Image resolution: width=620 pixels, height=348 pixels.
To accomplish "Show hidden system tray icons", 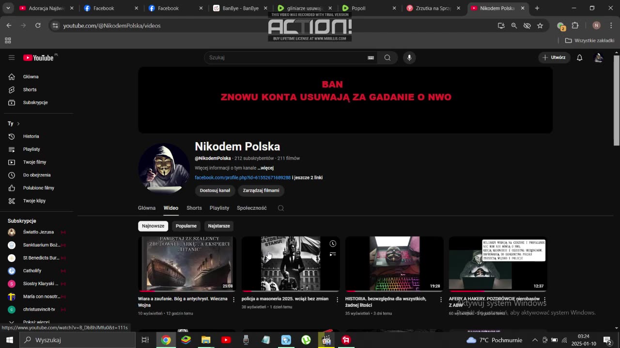I will [x=535, y=340].
